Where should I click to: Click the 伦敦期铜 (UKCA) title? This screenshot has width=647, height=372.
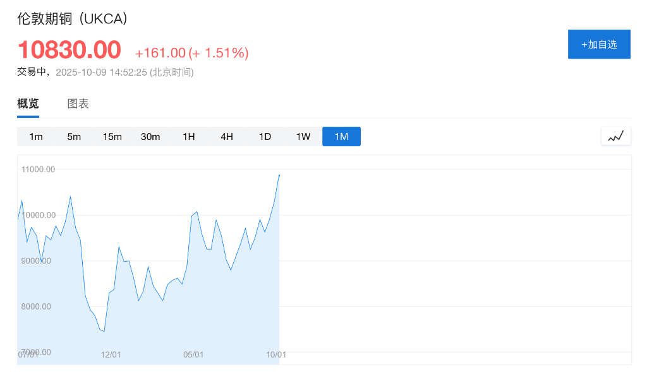point(73,19)
